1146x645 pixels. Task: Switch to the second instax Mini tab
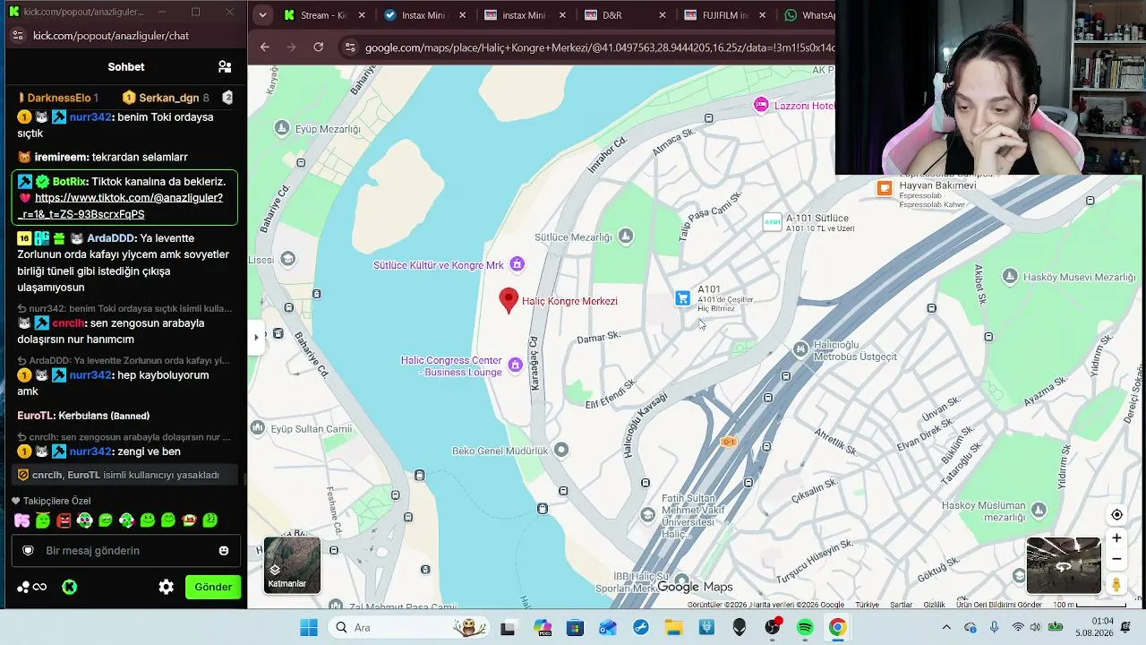(526, 15)
